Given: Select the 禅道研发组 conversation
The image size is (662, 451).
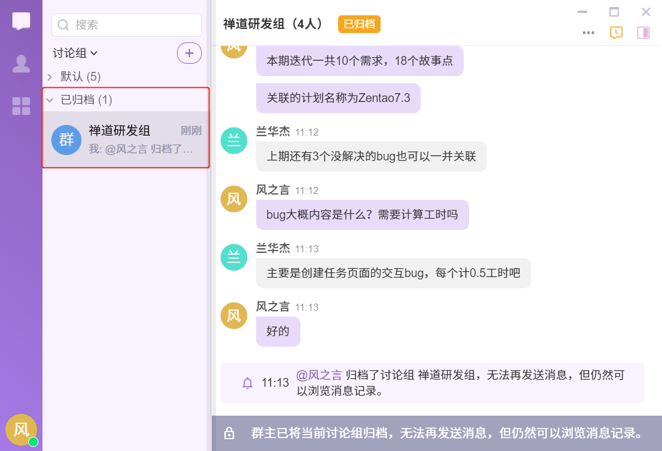Looking at the screenshot, I should click(126, 140).
